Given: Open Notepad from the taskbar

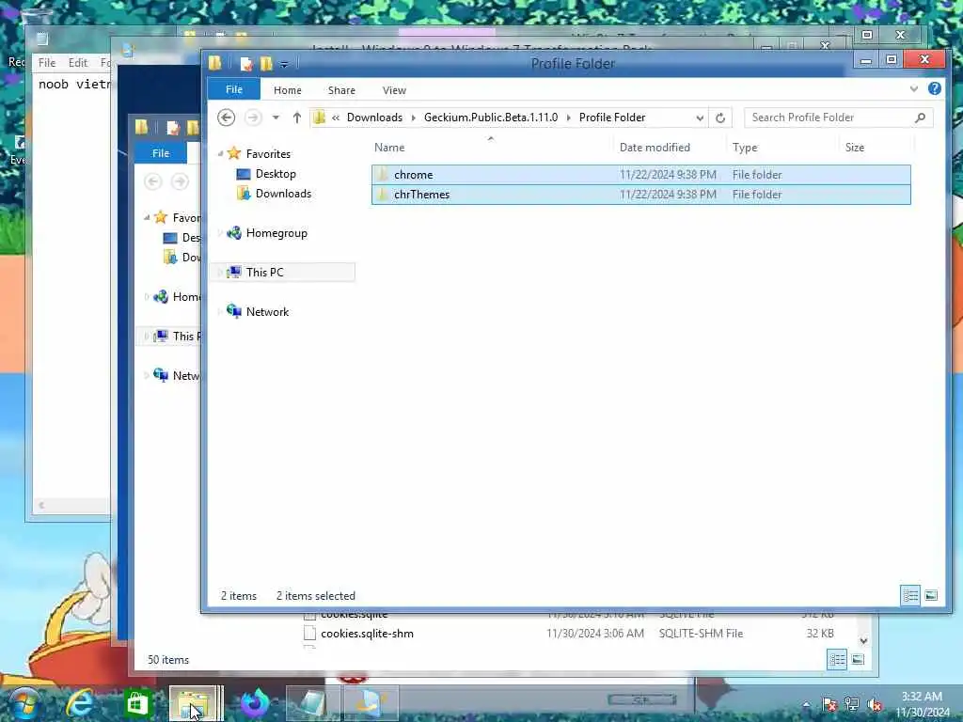Looking at the screenshot, I should (x=312, y=703).
